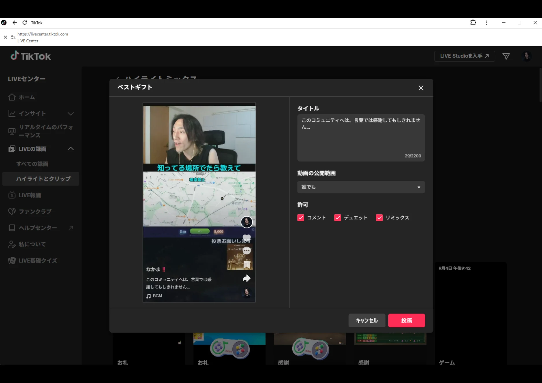Screen dimensions: 542x383
Task: Toggle the デュエット permission checkbox
Action: click(338, 217)
